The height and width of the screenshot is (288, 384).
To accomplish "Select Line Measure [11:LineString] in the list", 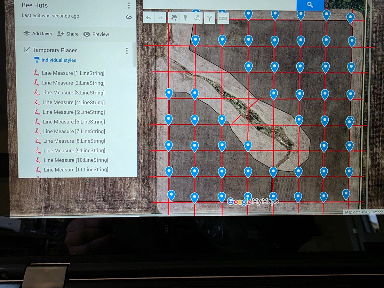I will pyautogui.click(x=75, y=169).
